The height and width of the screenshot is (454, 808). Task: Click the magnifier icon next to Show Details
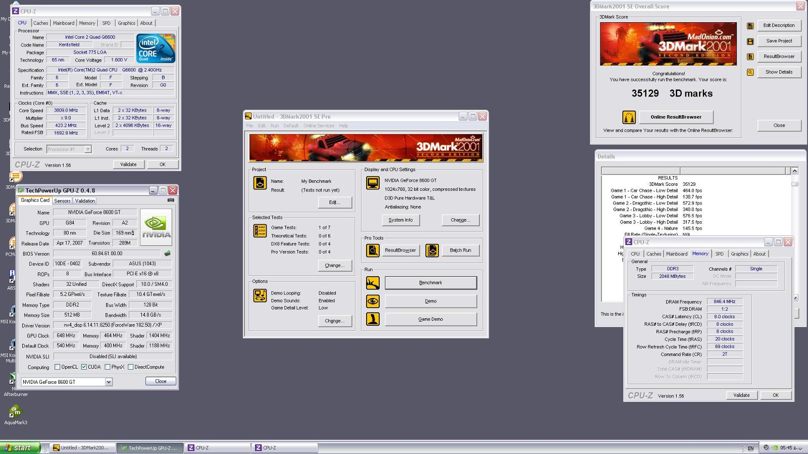tap(750, 72)
